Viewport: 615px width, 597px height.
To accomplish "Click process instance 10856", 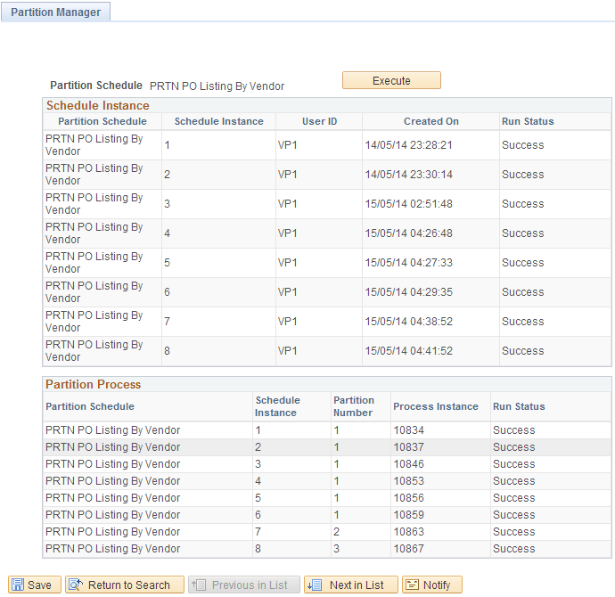I will click(x=409, y=498).
